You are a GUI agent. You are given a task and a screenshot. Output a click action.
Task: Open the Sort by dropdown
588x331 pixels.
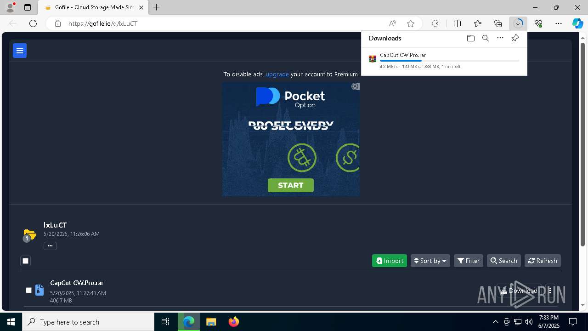tap(430, 261)
